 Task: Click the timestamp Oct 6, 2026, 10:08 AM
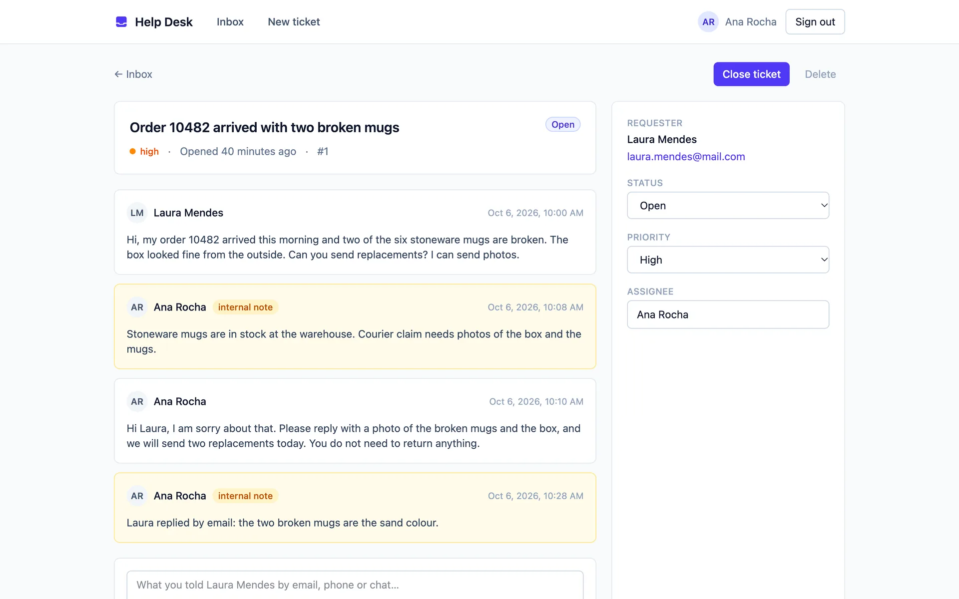[x=535, y=307]
